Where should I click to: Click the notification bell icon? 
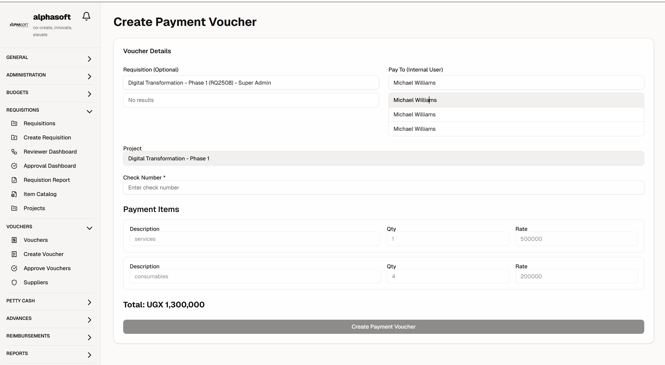coord(86,16)
